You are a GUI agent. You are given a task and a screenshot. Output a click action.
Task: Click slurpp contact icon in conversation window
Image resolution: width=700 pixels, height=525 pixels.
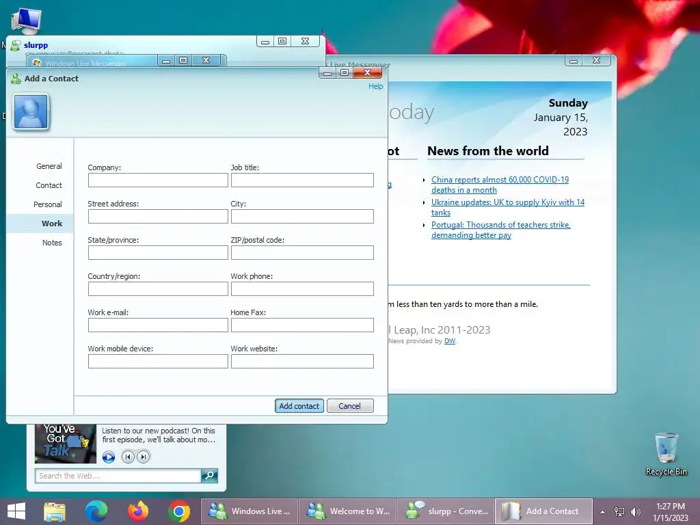point(16,45)
